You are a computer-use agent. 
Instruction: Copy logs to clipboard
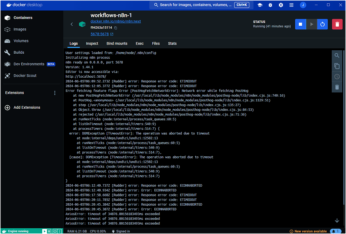point(337,66)
